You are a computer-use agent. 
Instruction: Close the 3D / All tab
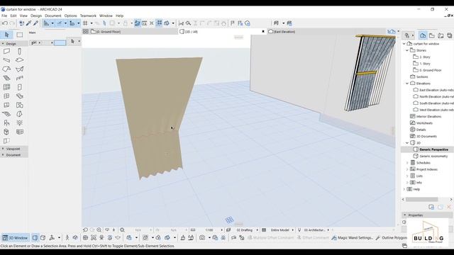(263, 31)
